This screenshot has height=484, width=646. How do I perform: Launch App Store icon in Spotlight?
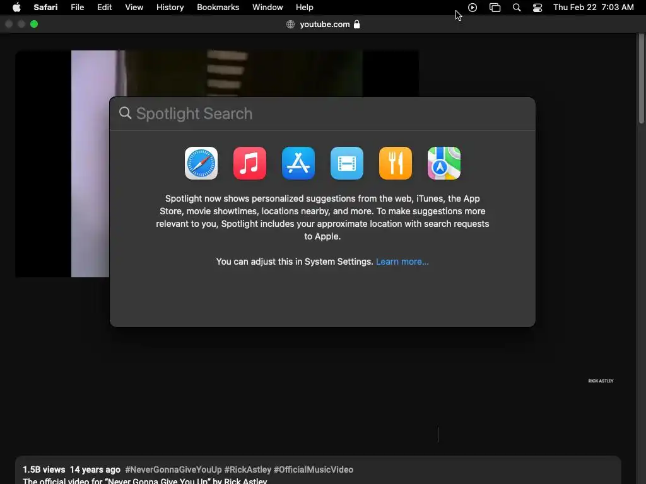[298, 163]
